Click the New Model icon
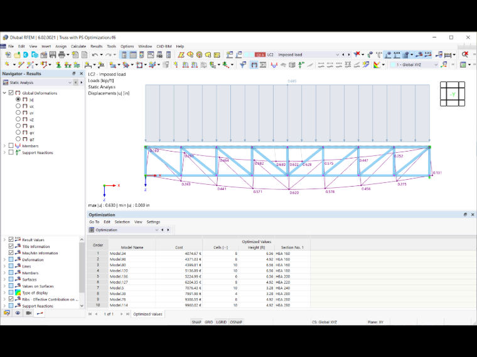 8,54
